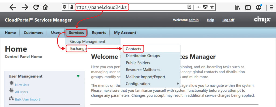Choose Configuration from the Exchange submenu
This screenshot has height=107, width=276.
[150, 84]
